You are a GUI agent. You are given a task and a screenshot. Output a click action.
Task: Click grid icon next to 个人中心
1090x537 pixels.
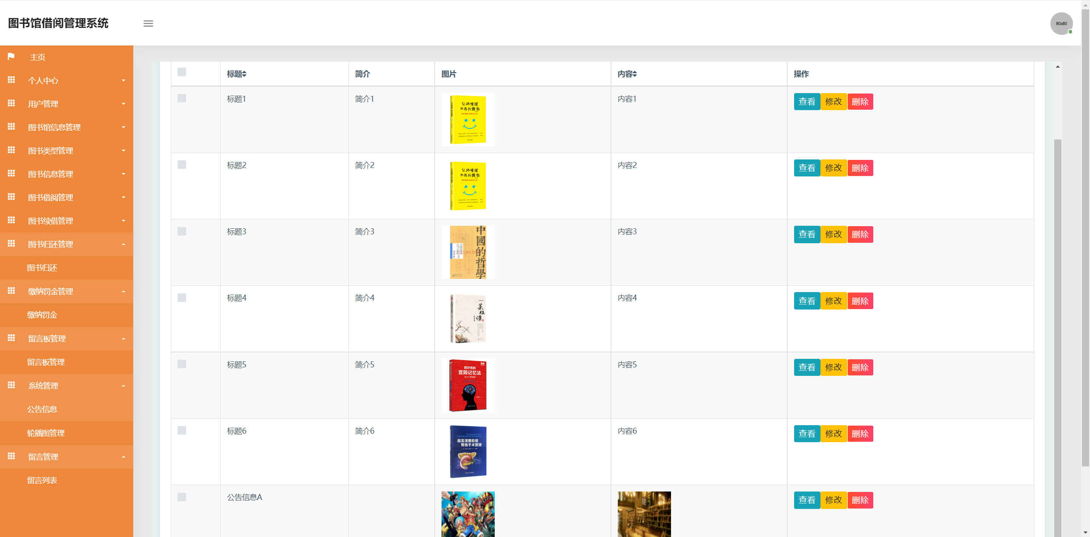point(11,80)
